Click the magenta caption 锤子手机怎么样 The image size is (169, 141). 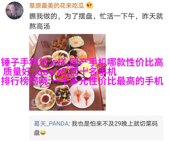35,62
